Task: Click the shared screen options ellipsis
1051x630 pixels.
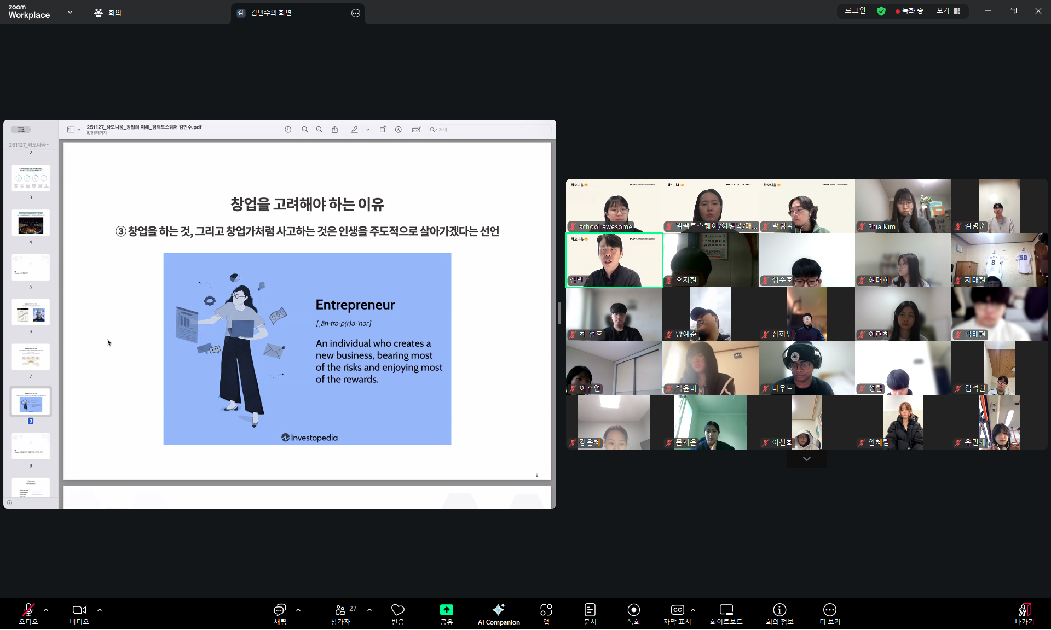Action: tap(356, 13)
